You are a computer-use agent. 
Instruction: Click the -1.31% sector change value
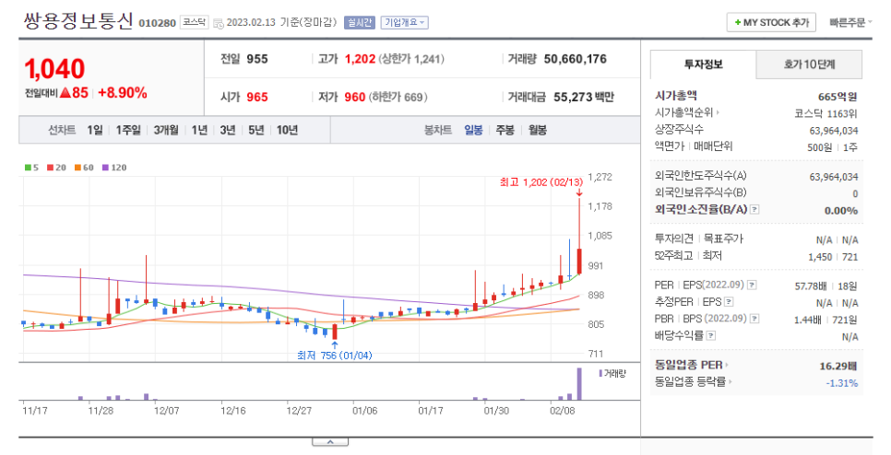(841, 383)
